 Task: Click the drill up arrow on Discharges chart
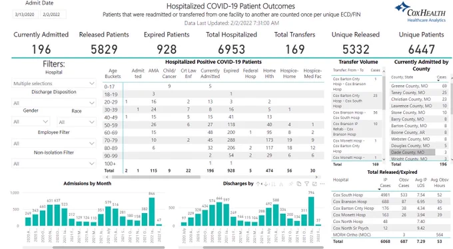258,184
